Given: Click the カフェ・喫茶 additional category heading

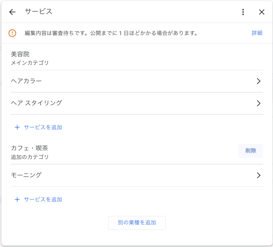Looking at the screenshot, I should [29, 148].
